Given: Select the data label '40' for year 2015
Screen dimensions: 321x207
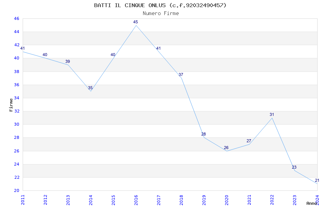Looking at the screenshot, I should point(113,55).
